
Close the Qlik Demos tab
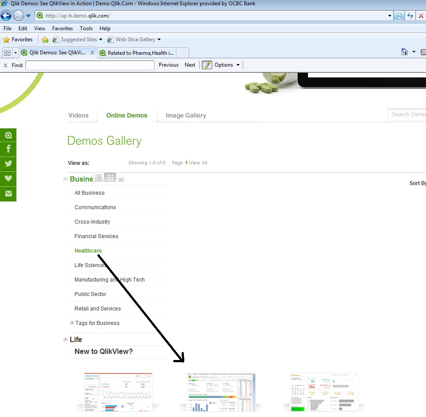coord(93,53)
